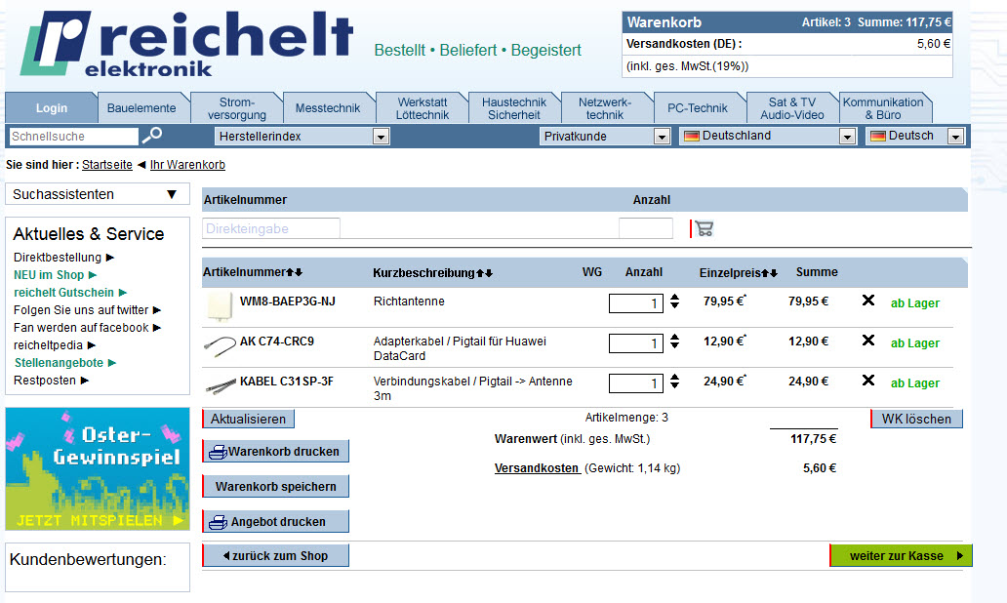
Task: Remove KABEL C31SP-3F with its X icon
Action: coord(868,381)
